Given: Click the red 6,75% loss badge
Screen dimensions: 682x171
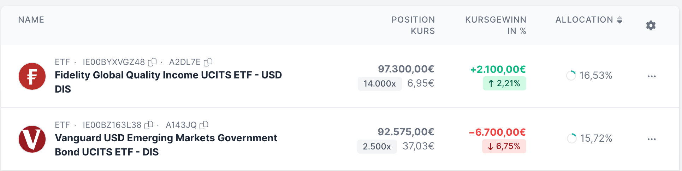Looking at the screenshot, I should coord(504,147).
